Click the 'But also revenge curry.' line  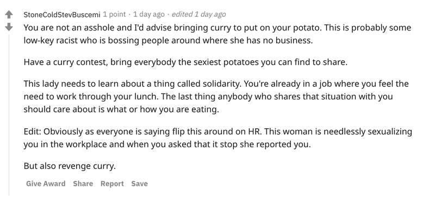coord(70,166)
